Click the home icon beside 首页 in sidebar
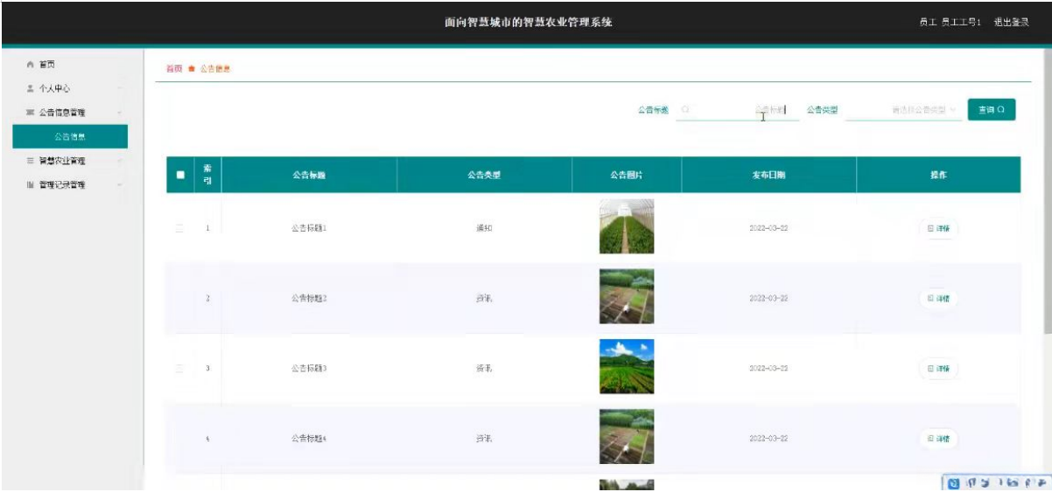The image size is (1052, 492). pos(31,65)
